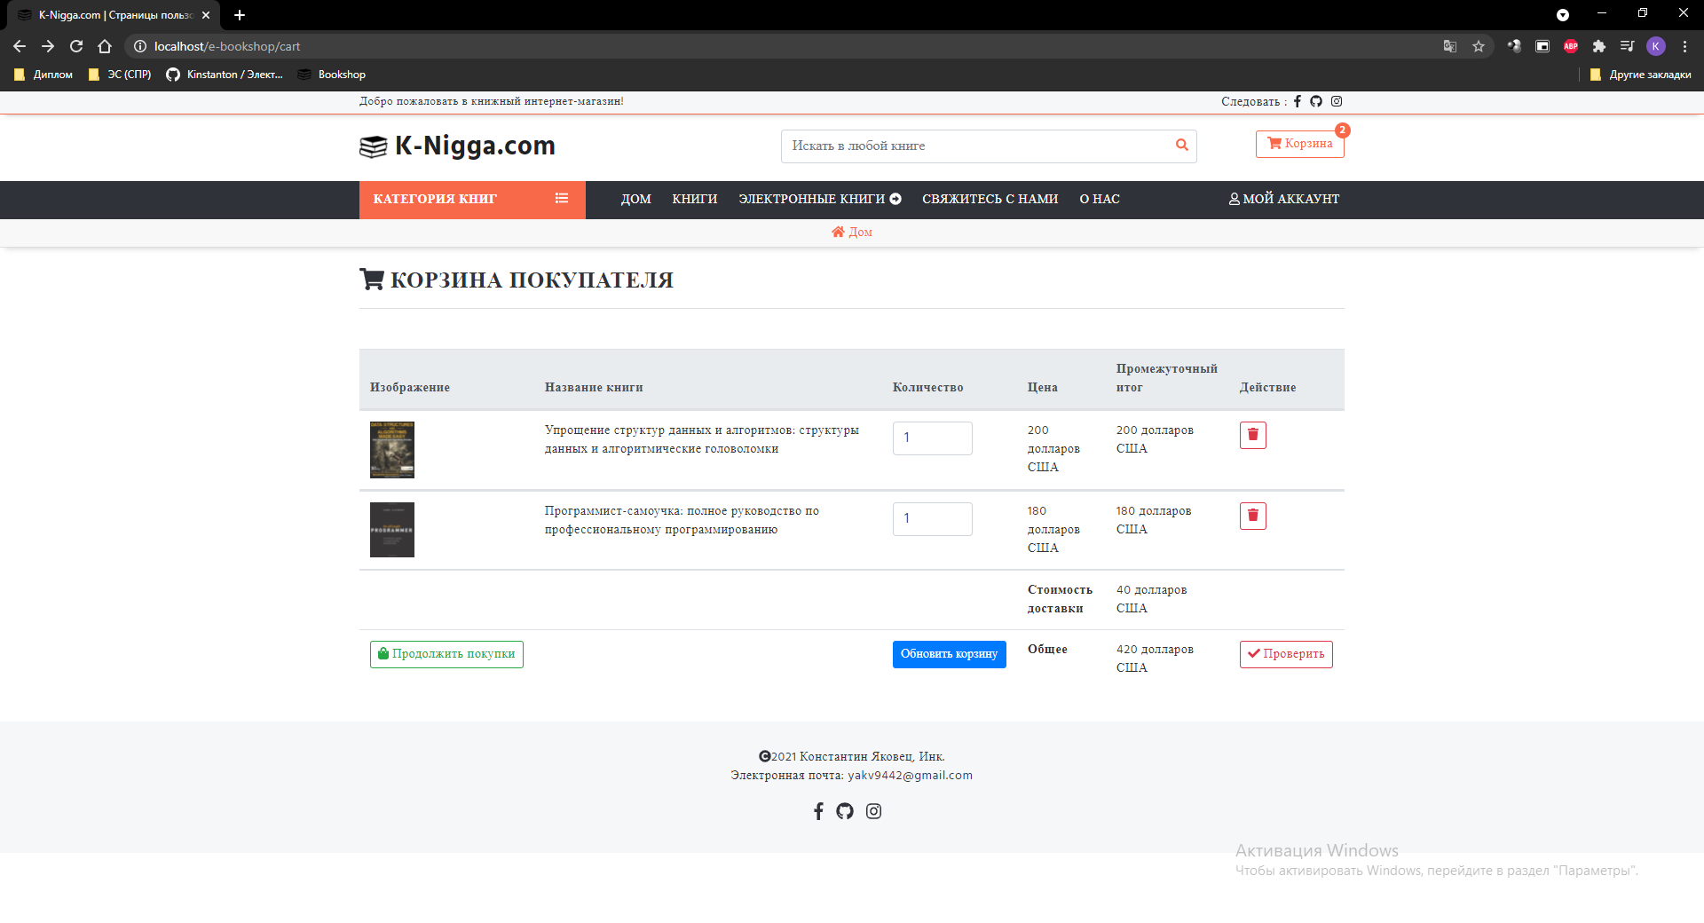Screen dimensions: 1704x923
Task: Reload the page in browser
Action: [x=76, y=46]
